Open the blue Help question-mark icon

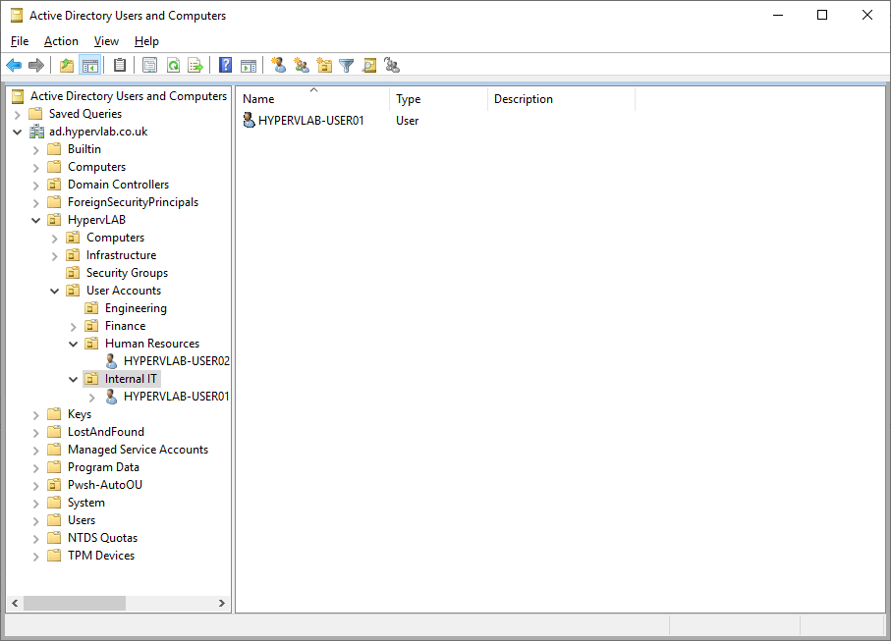tap(226, 66)
